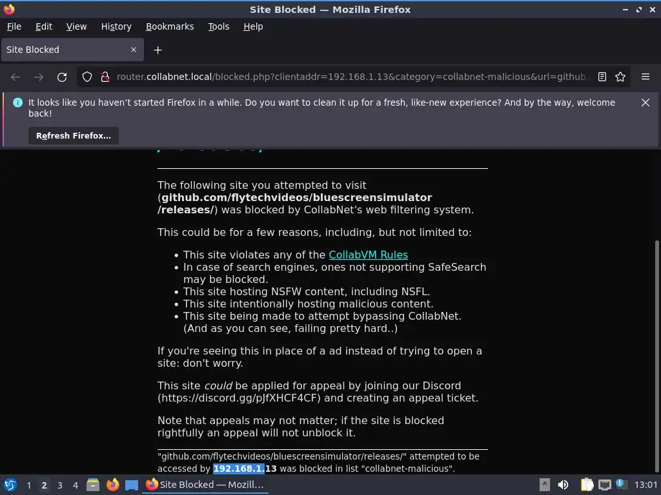This screenshot has width=661, height=495.
Task: Open the Tools menu
Action: tap(218, 26)
